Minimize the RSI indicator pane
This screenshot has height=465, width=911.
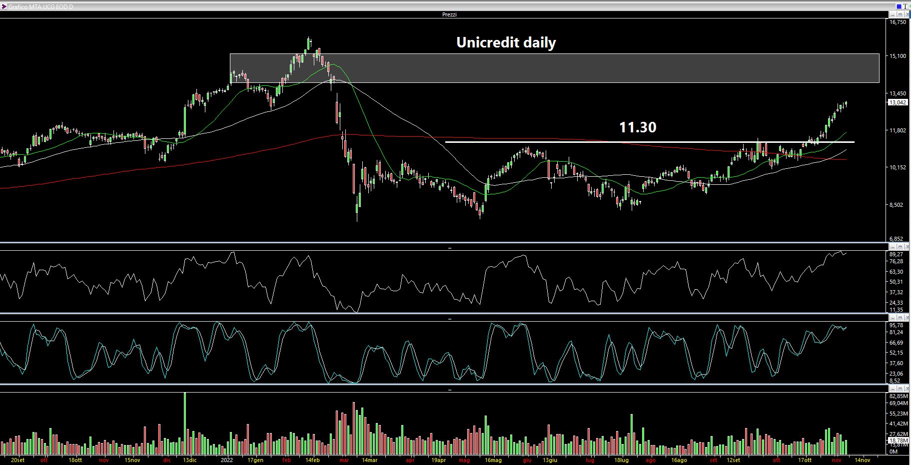click(893, 247)
